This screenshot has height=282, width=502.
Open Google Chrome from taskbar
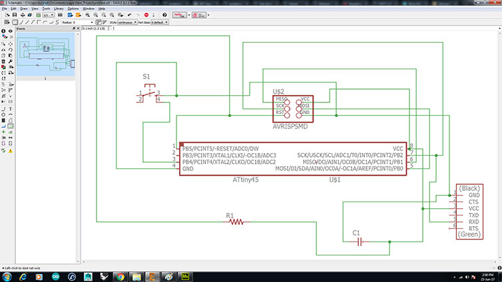[x=121, y=277]
